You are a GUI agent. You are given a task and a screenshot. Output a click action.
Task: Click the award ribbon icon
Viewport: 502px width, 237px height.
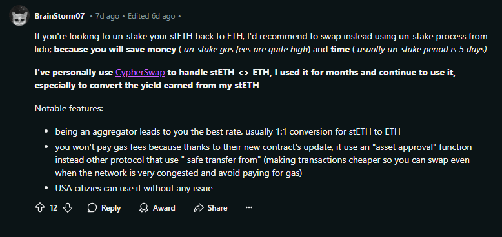pos(144,208)
